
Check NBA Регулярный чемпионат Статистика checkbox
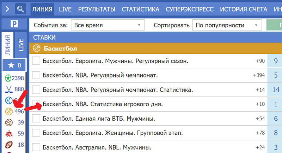point(36,89)
